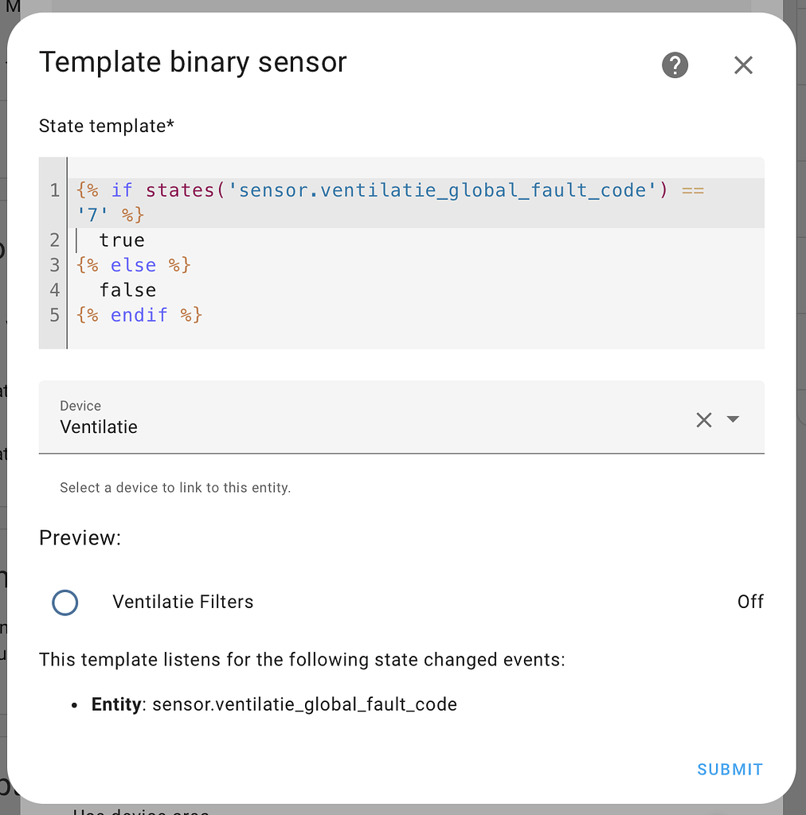This screenshot has height=815, width=806.
Task: Click the clear X inside the Device field
Action: (703, 420)
